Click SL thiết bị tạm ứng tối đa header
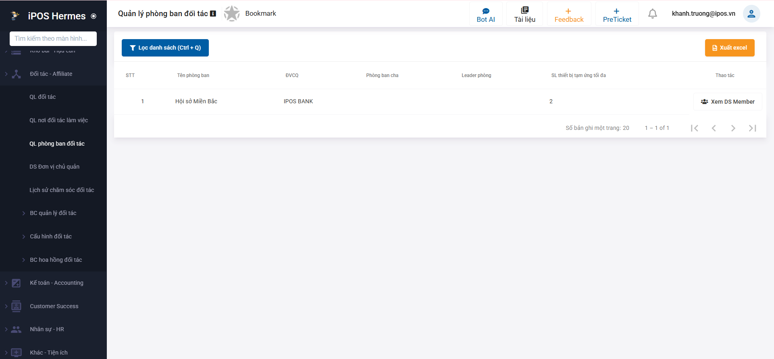Image resolution: width=774 pixels, height=359 pixels. [578, 75]
